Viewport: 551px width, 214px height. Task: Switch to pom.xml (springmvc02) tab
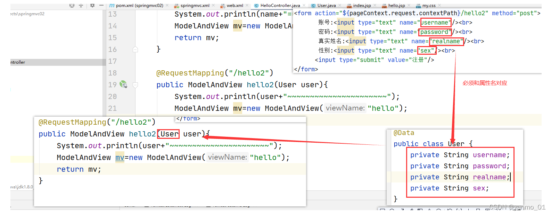pos(139,6)
